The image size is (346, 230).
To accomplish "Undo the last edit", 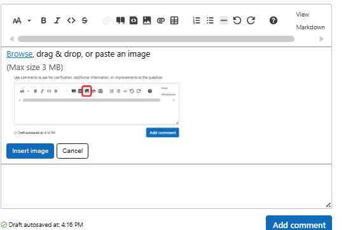I will [x=237, y=20].
